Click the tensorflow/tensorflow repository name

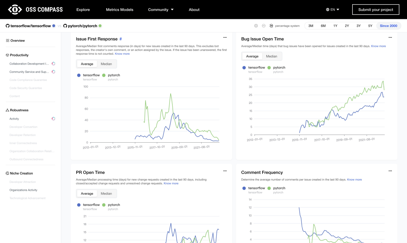(x=30, y=26)
